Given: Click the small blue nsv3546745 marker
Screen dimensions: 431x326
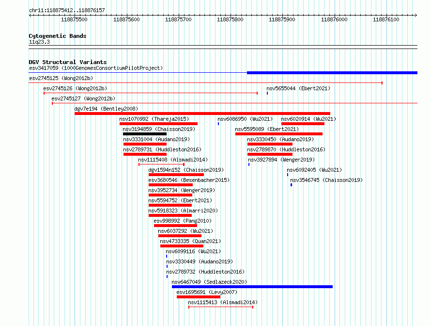Looking at the screenshot, I should [292, 185].
